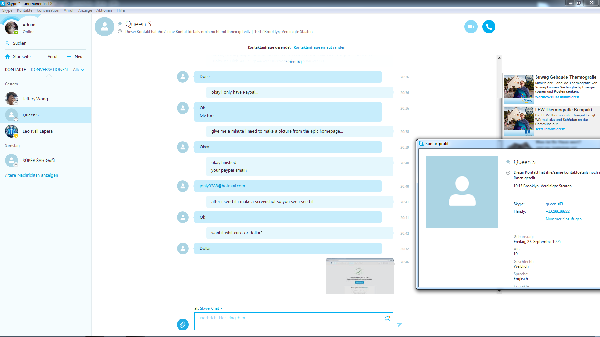Open the Skype-Chat send-as dropdown
This screenshot has width=600, height=337.
click(211, 308)
